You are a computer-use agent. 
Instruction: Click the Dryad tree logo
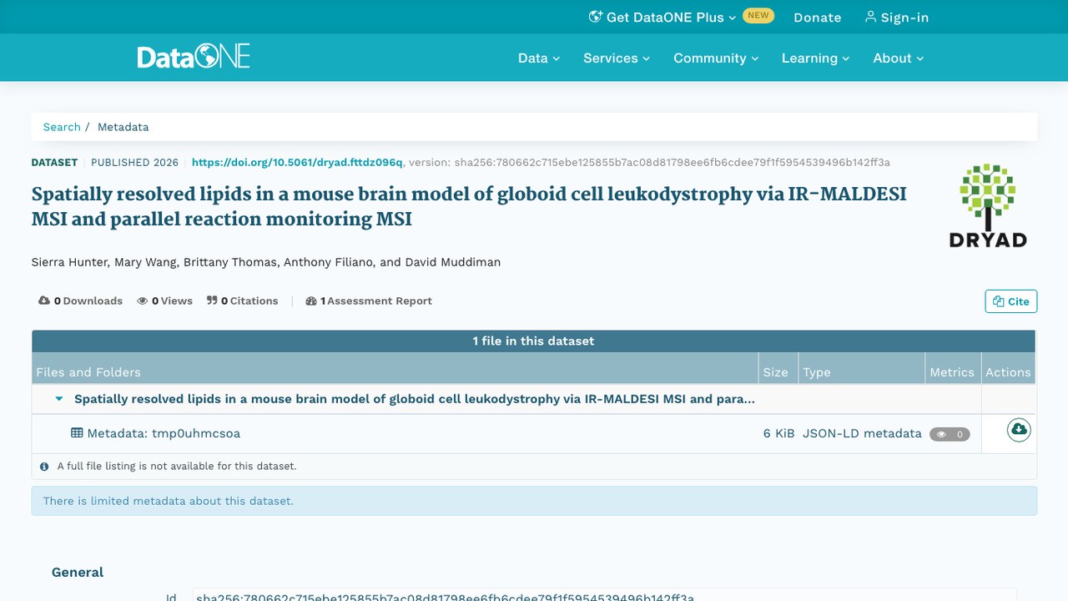coord(988,205)
